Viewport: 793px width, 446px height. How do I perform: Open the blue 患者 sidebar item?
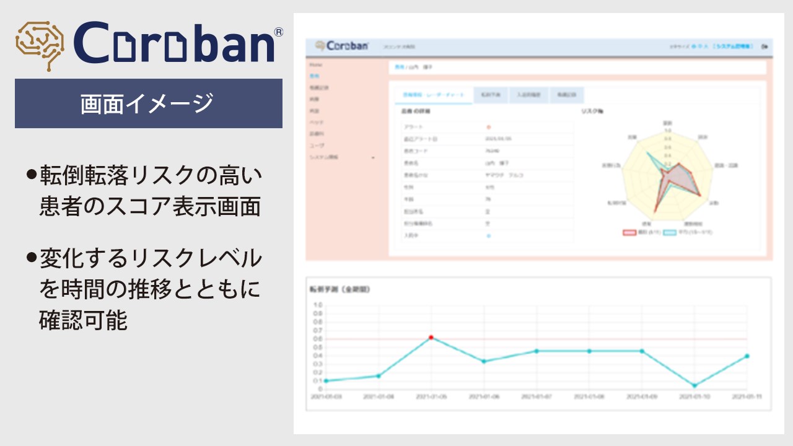pos(313,76)
